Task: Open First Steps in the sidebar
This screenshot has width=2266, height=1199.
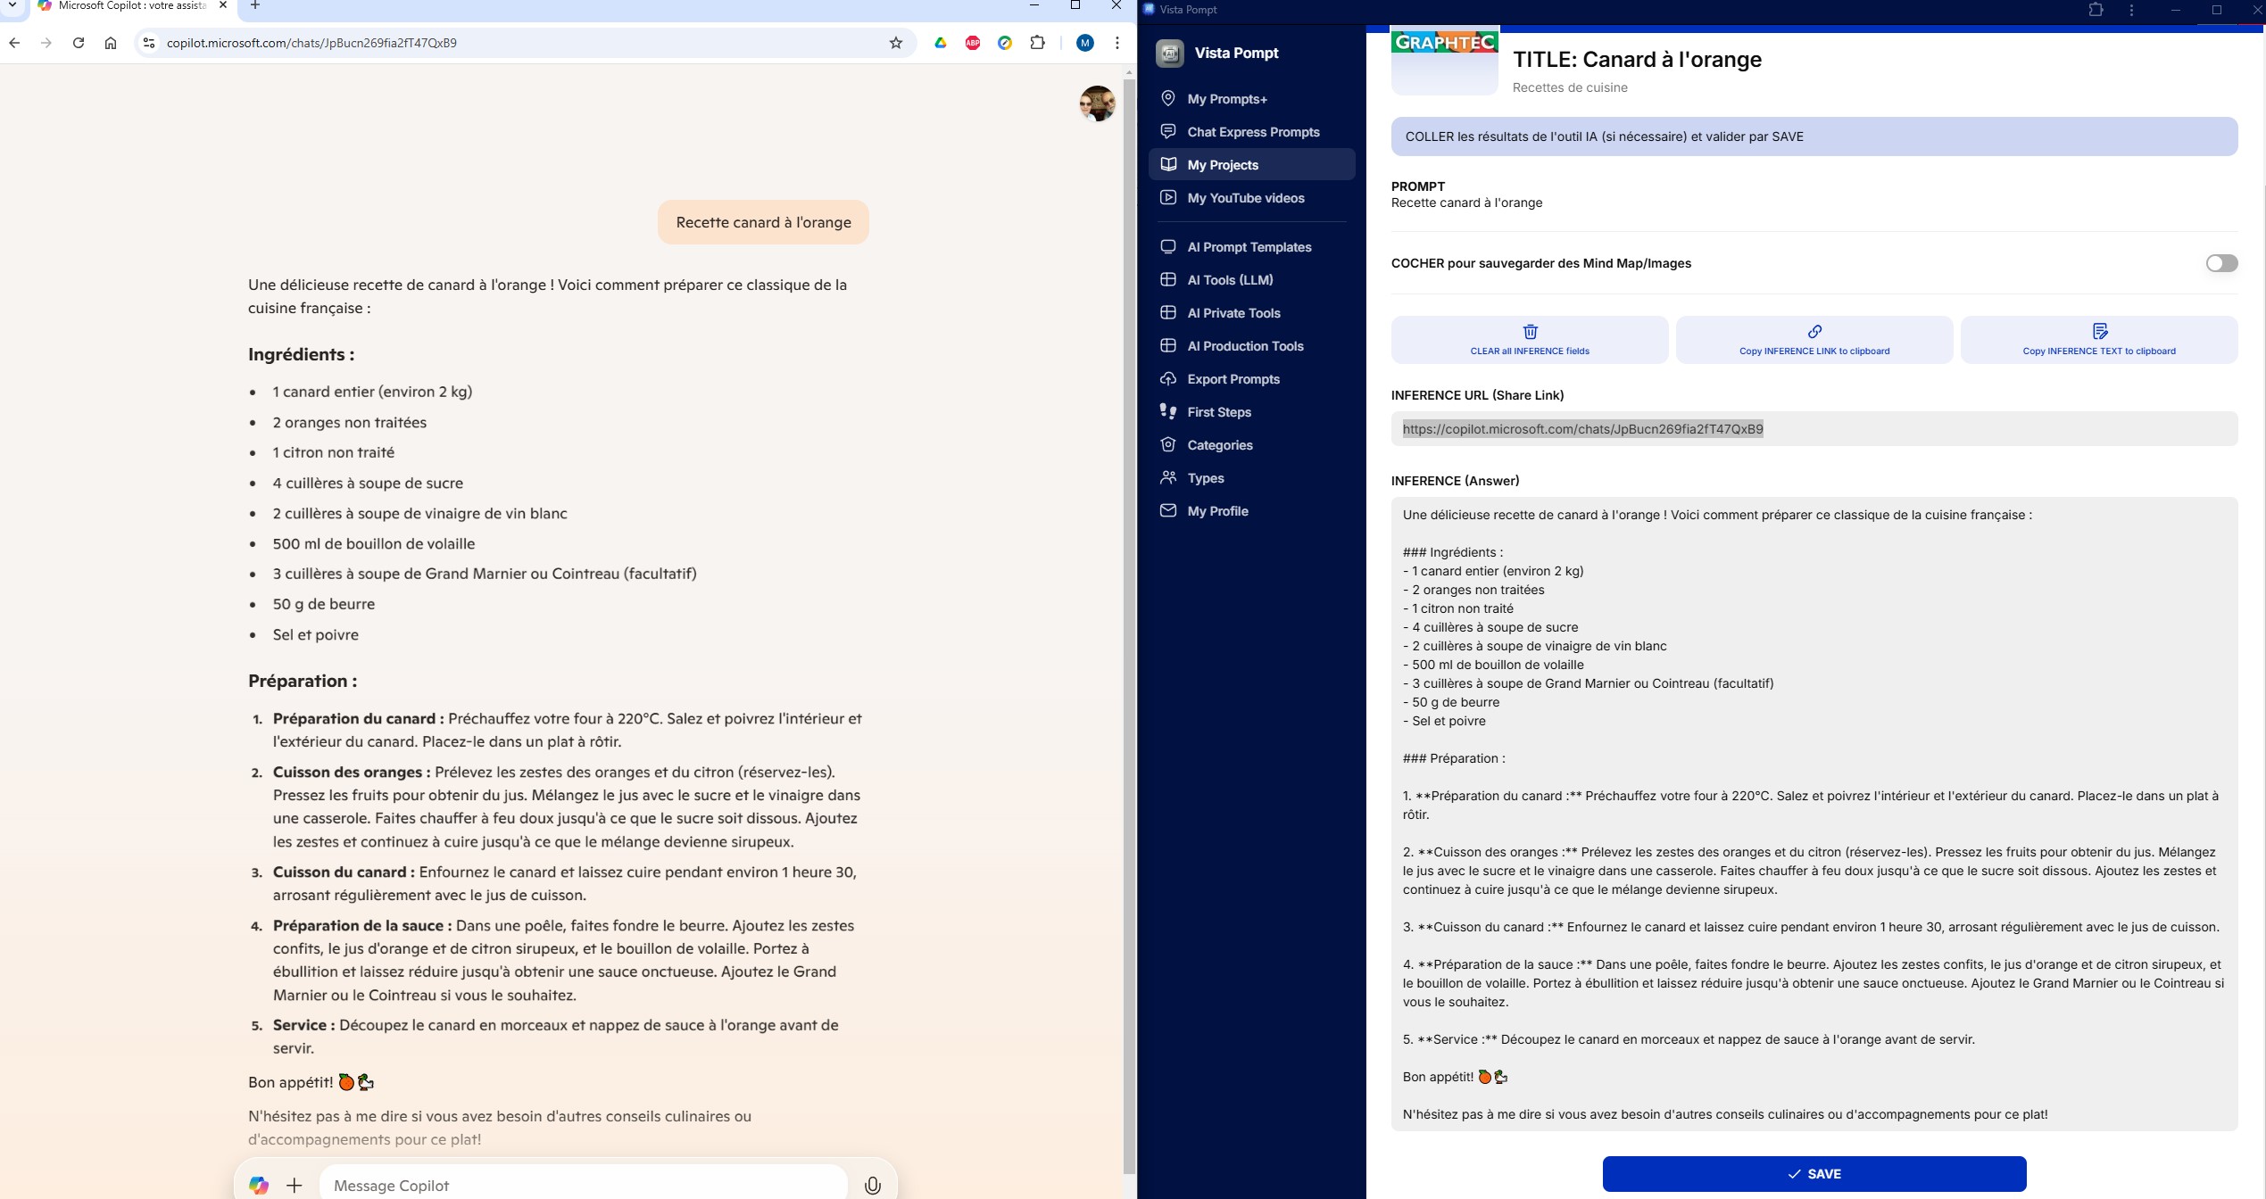Action: tap(1251, 412)
